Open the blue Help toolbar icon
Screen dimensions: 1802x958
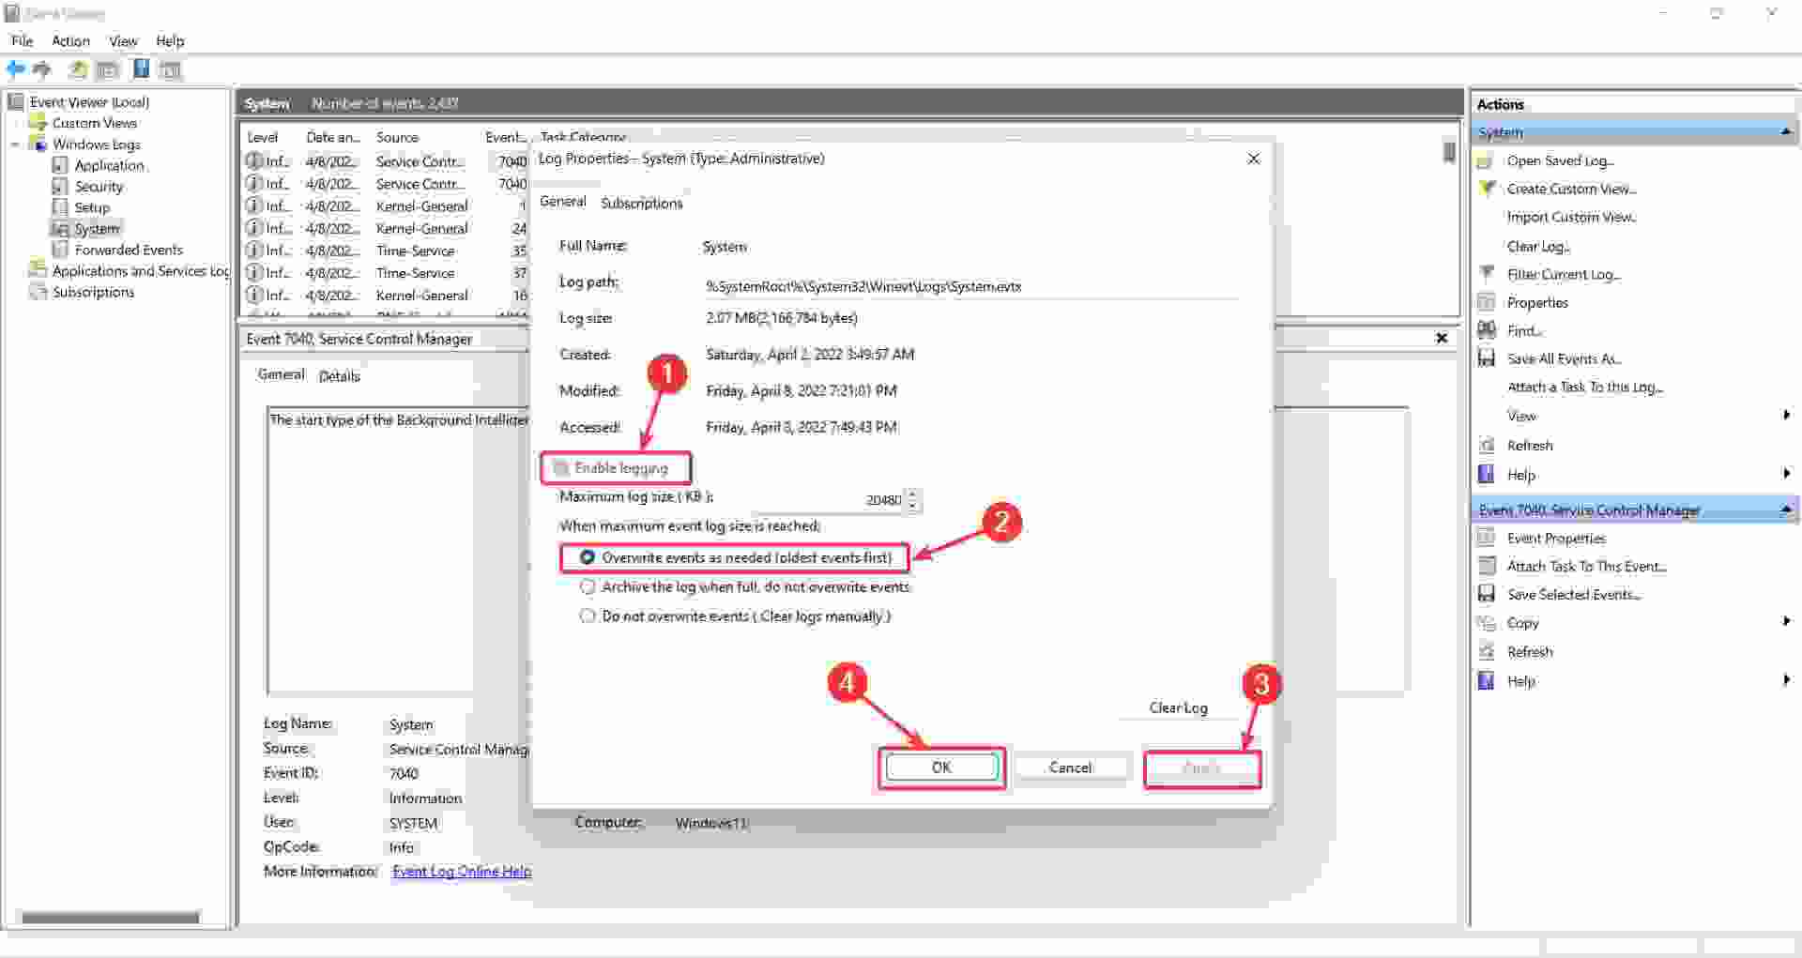pyautogui.click(x=141, y=69)
